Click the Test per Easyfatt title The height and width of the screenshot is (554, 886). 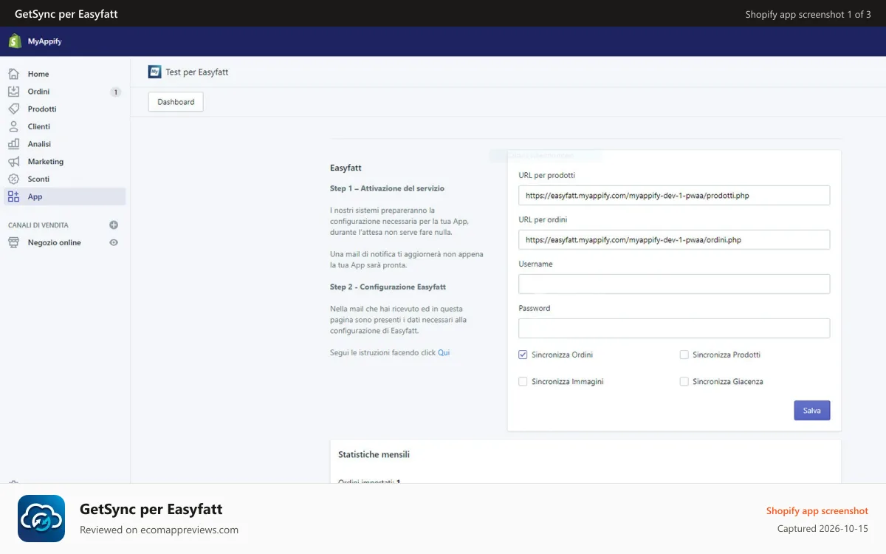197,72
